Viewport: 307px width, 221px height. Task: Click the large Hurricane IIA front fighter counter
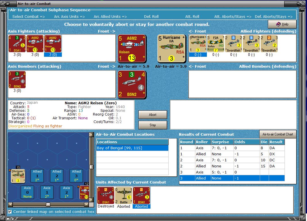171,48
